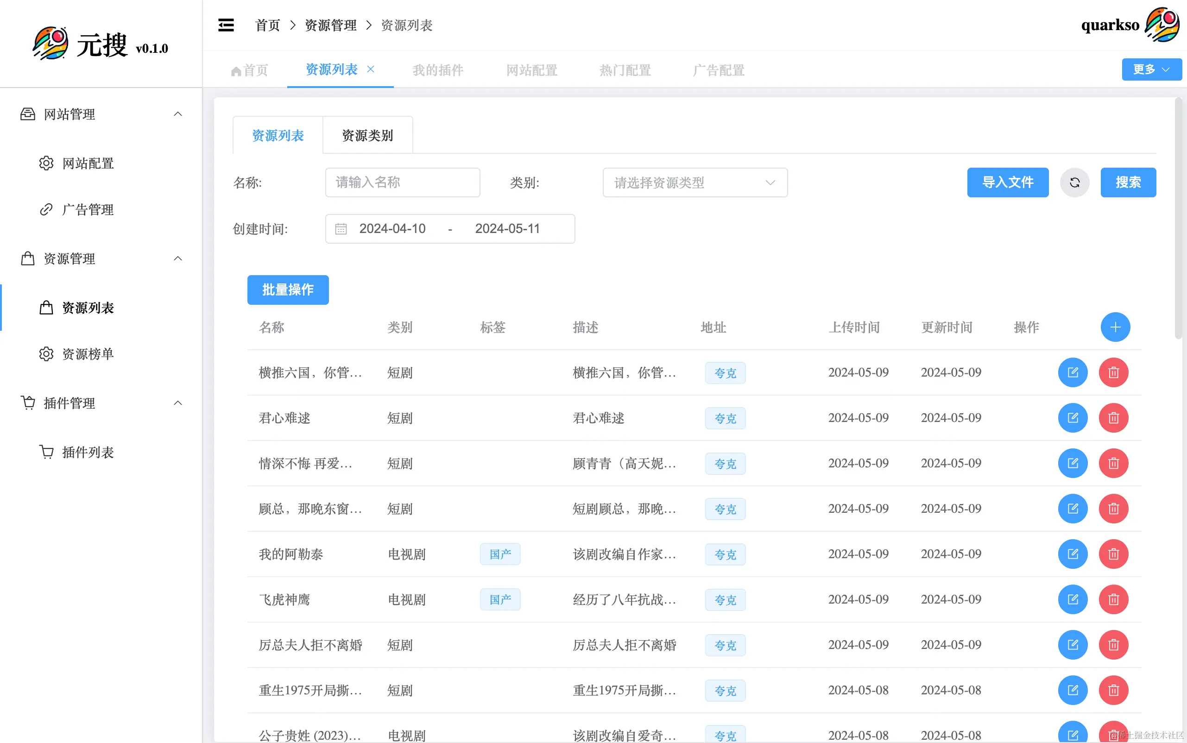Delete the 重生1975开局撕 row
Viewport: 1187px width, 743px height.
1113,690
